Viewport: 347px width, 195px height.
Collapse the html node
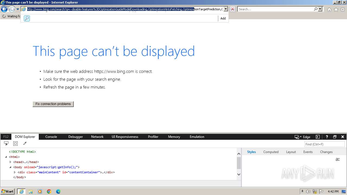[6, 157]
